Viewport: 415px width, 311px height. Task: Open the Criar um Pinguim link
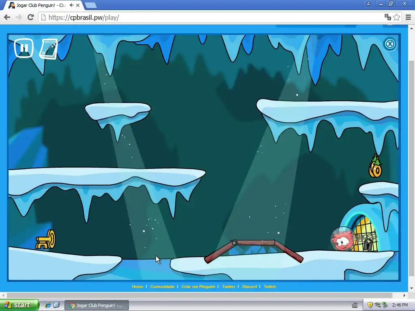(198, 286)
